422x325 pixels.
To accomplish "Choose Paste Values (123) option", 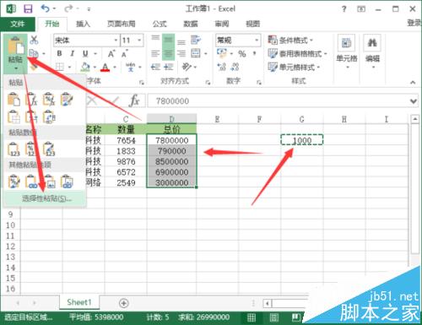I will [14, 149].
